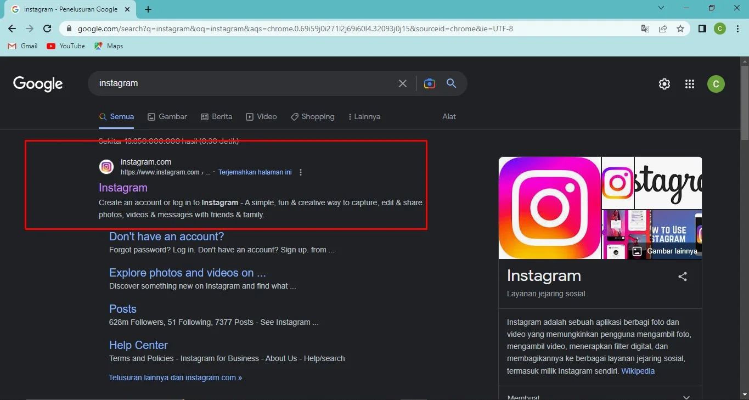749x400 pixels.
Task: Toggle the browser side panel icon
Action: pos(702,29)
